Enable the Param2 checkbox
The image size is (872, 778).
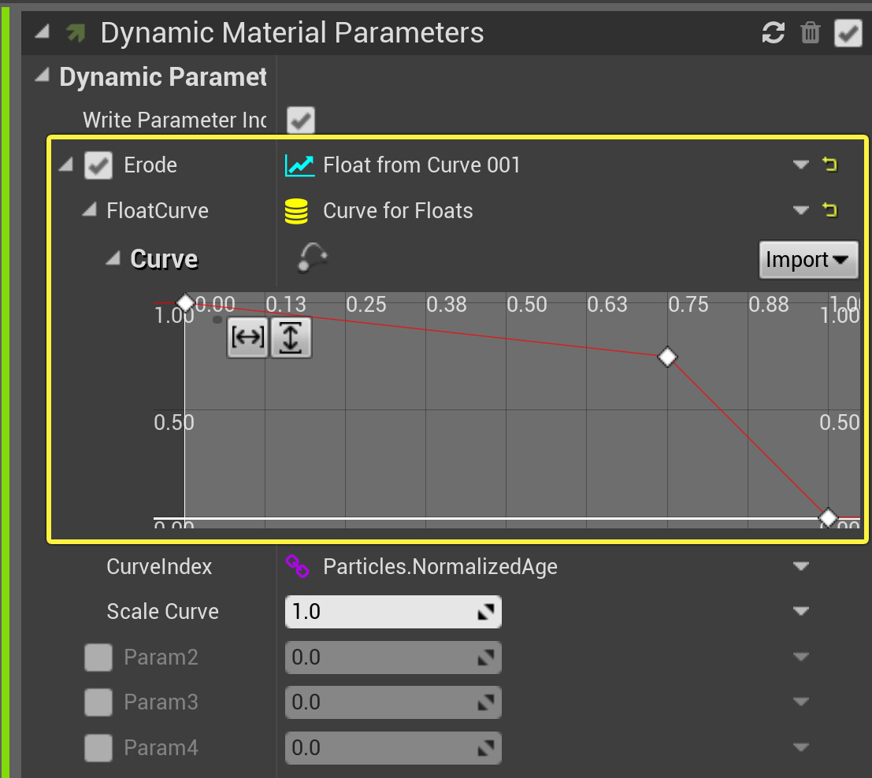(x=98, y=657)
